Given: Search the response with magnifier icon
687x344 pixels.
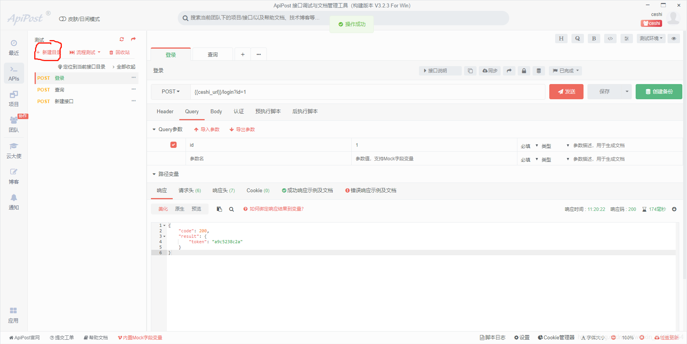Looking at the screenshot, I should coord(231,209).
